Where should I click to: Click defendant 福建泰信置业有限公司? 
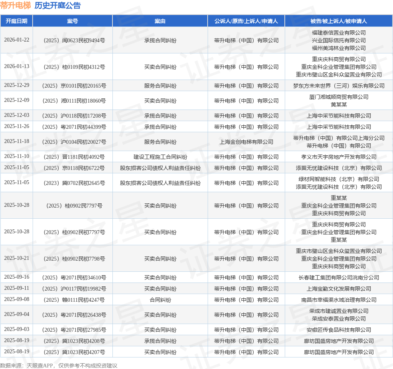pos(339,33)
